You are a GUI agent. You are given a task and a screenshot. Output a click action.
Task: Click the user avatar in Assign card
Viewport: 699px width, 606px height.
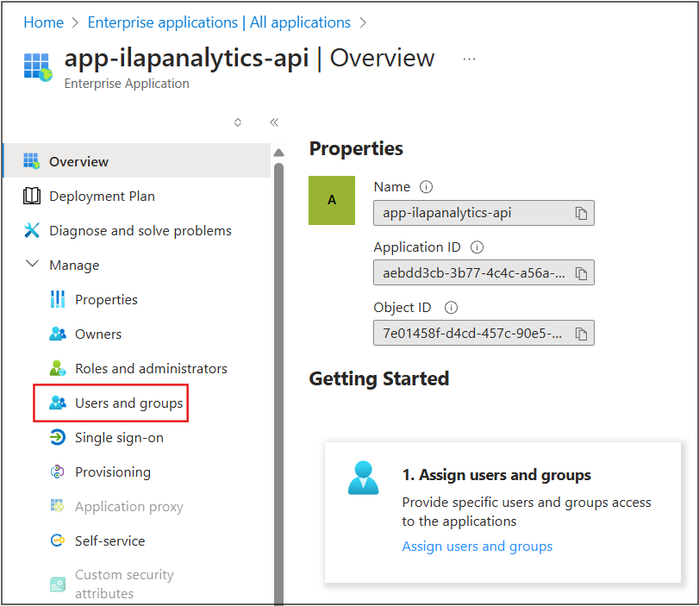pyautogui.click(x=364, y=478)
